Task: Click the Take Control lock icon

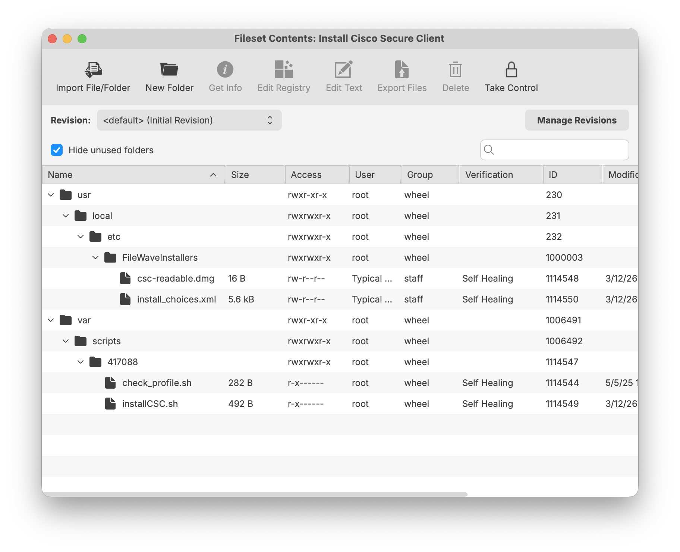Action: pyautogui.click(x=511, y=70)
